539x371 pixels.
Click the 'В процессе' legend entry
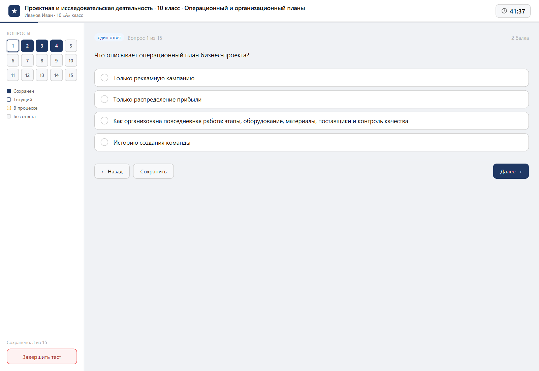click(22, 108)
